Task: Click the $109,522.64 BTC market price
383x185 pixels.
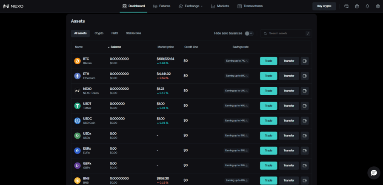Action: pyautogui.click(x=166, y=59)
